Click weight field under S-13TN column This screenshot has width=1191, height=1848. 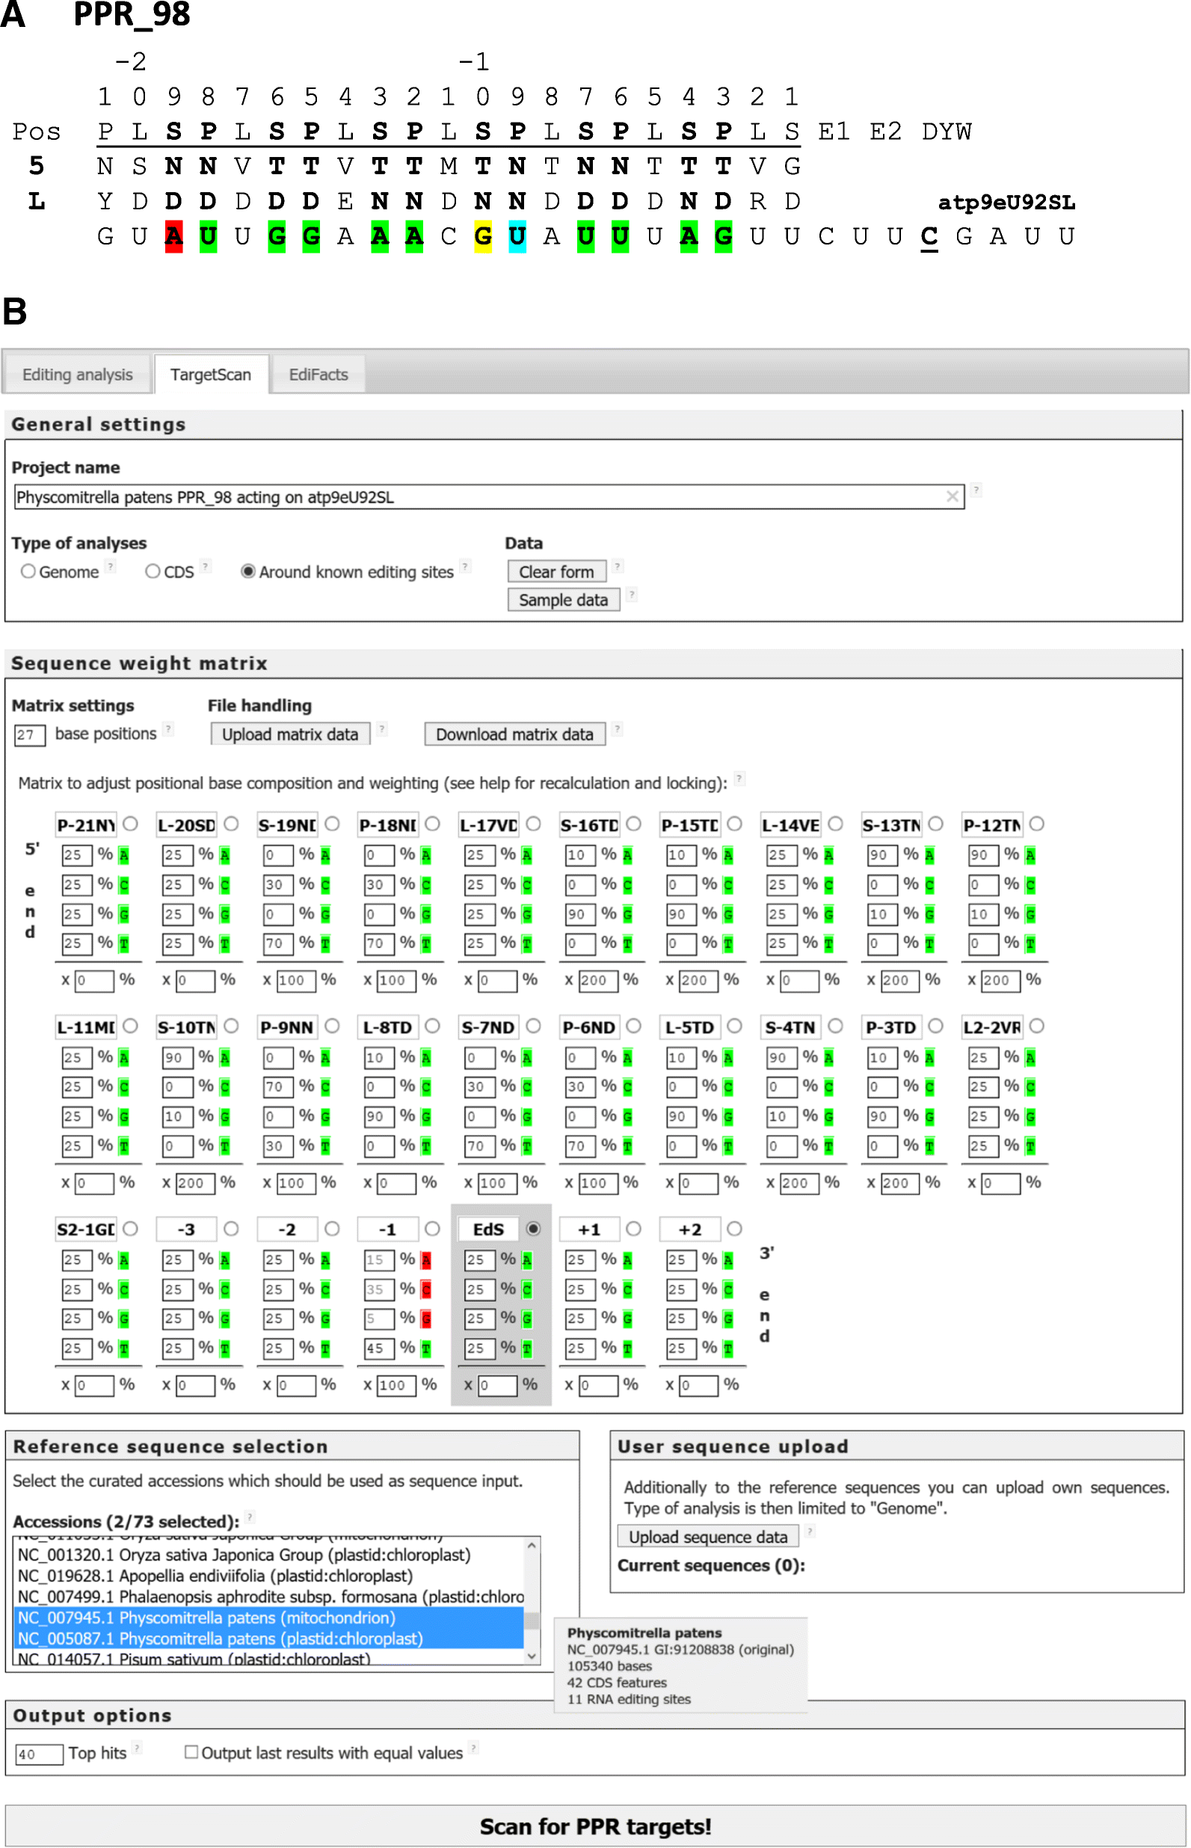pyautogui.click(x=899, y=981)
